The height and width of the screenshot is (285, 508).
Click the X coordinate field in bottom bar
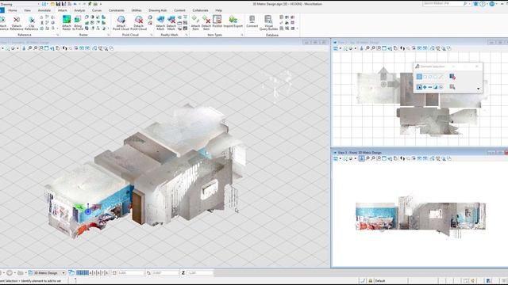point(131,273)
